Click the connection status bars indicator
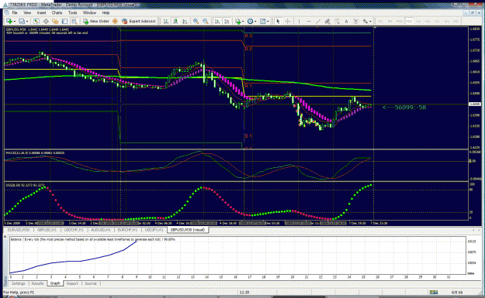 (x=434, y=292)
